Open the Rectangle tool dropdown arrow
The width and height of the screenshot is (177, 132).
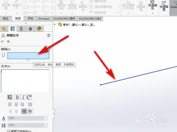[30, 7]
